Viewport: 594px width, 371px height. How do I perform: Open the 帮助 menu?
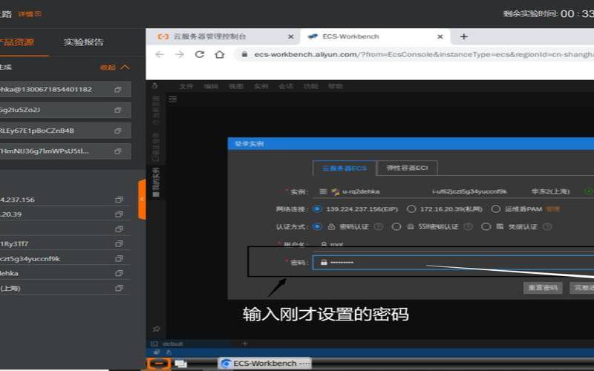[x=336, y=86]
